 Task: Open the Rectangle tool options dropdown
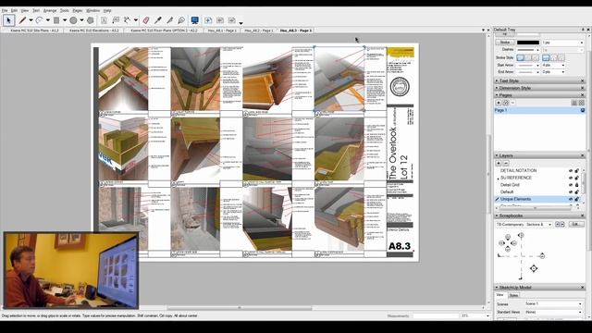(65, 20)
